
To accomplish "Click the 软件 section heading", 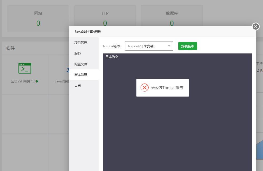I will coord(10,48).
